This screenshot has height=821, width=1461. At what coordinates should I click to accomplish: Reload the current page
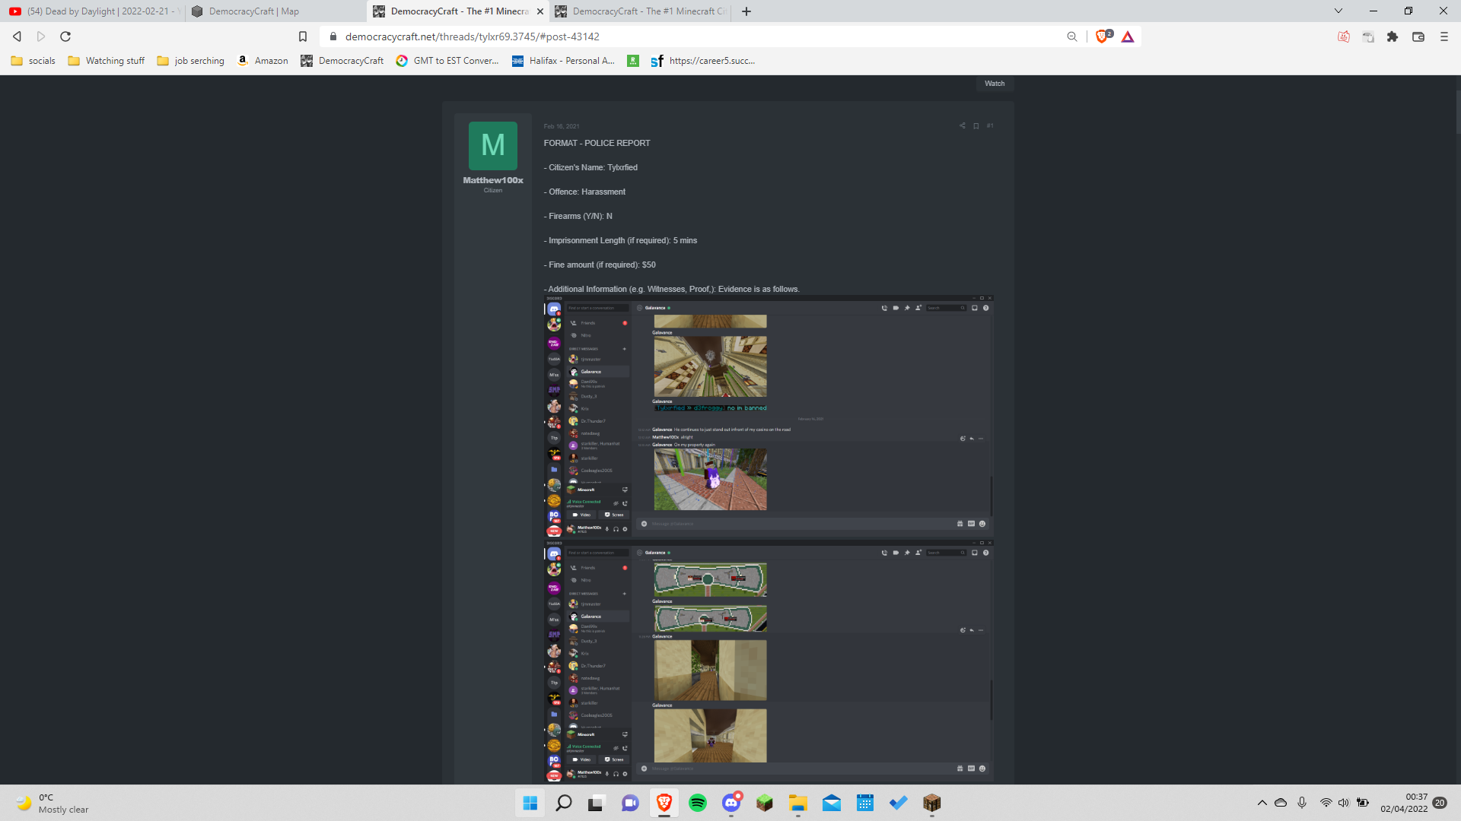65,36
